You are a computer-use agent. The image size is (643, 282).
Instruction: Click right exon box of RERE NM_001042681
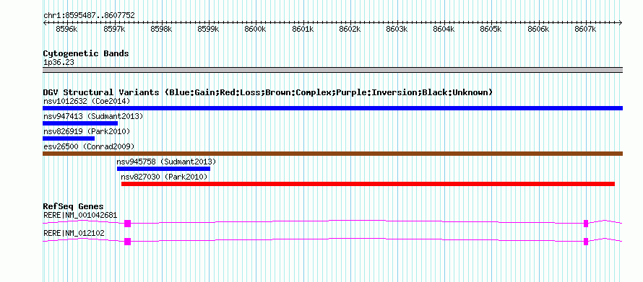click(x=586, y=224)
